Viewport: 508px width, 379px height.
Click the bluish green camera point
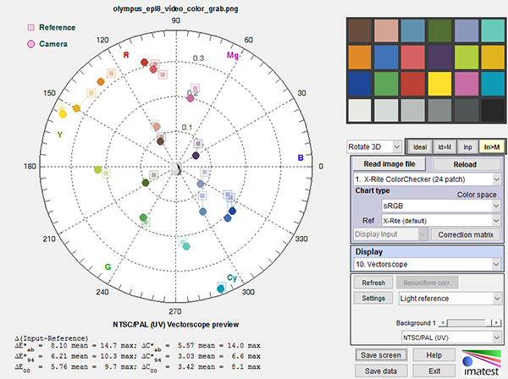click(x=186, y=247)
